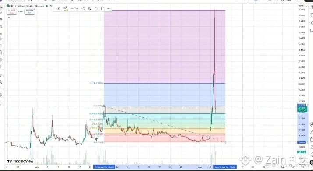The width and height of the screenshot is (313, 171).
Task: Change Fib line color with pencil icon
Action: 65,8
